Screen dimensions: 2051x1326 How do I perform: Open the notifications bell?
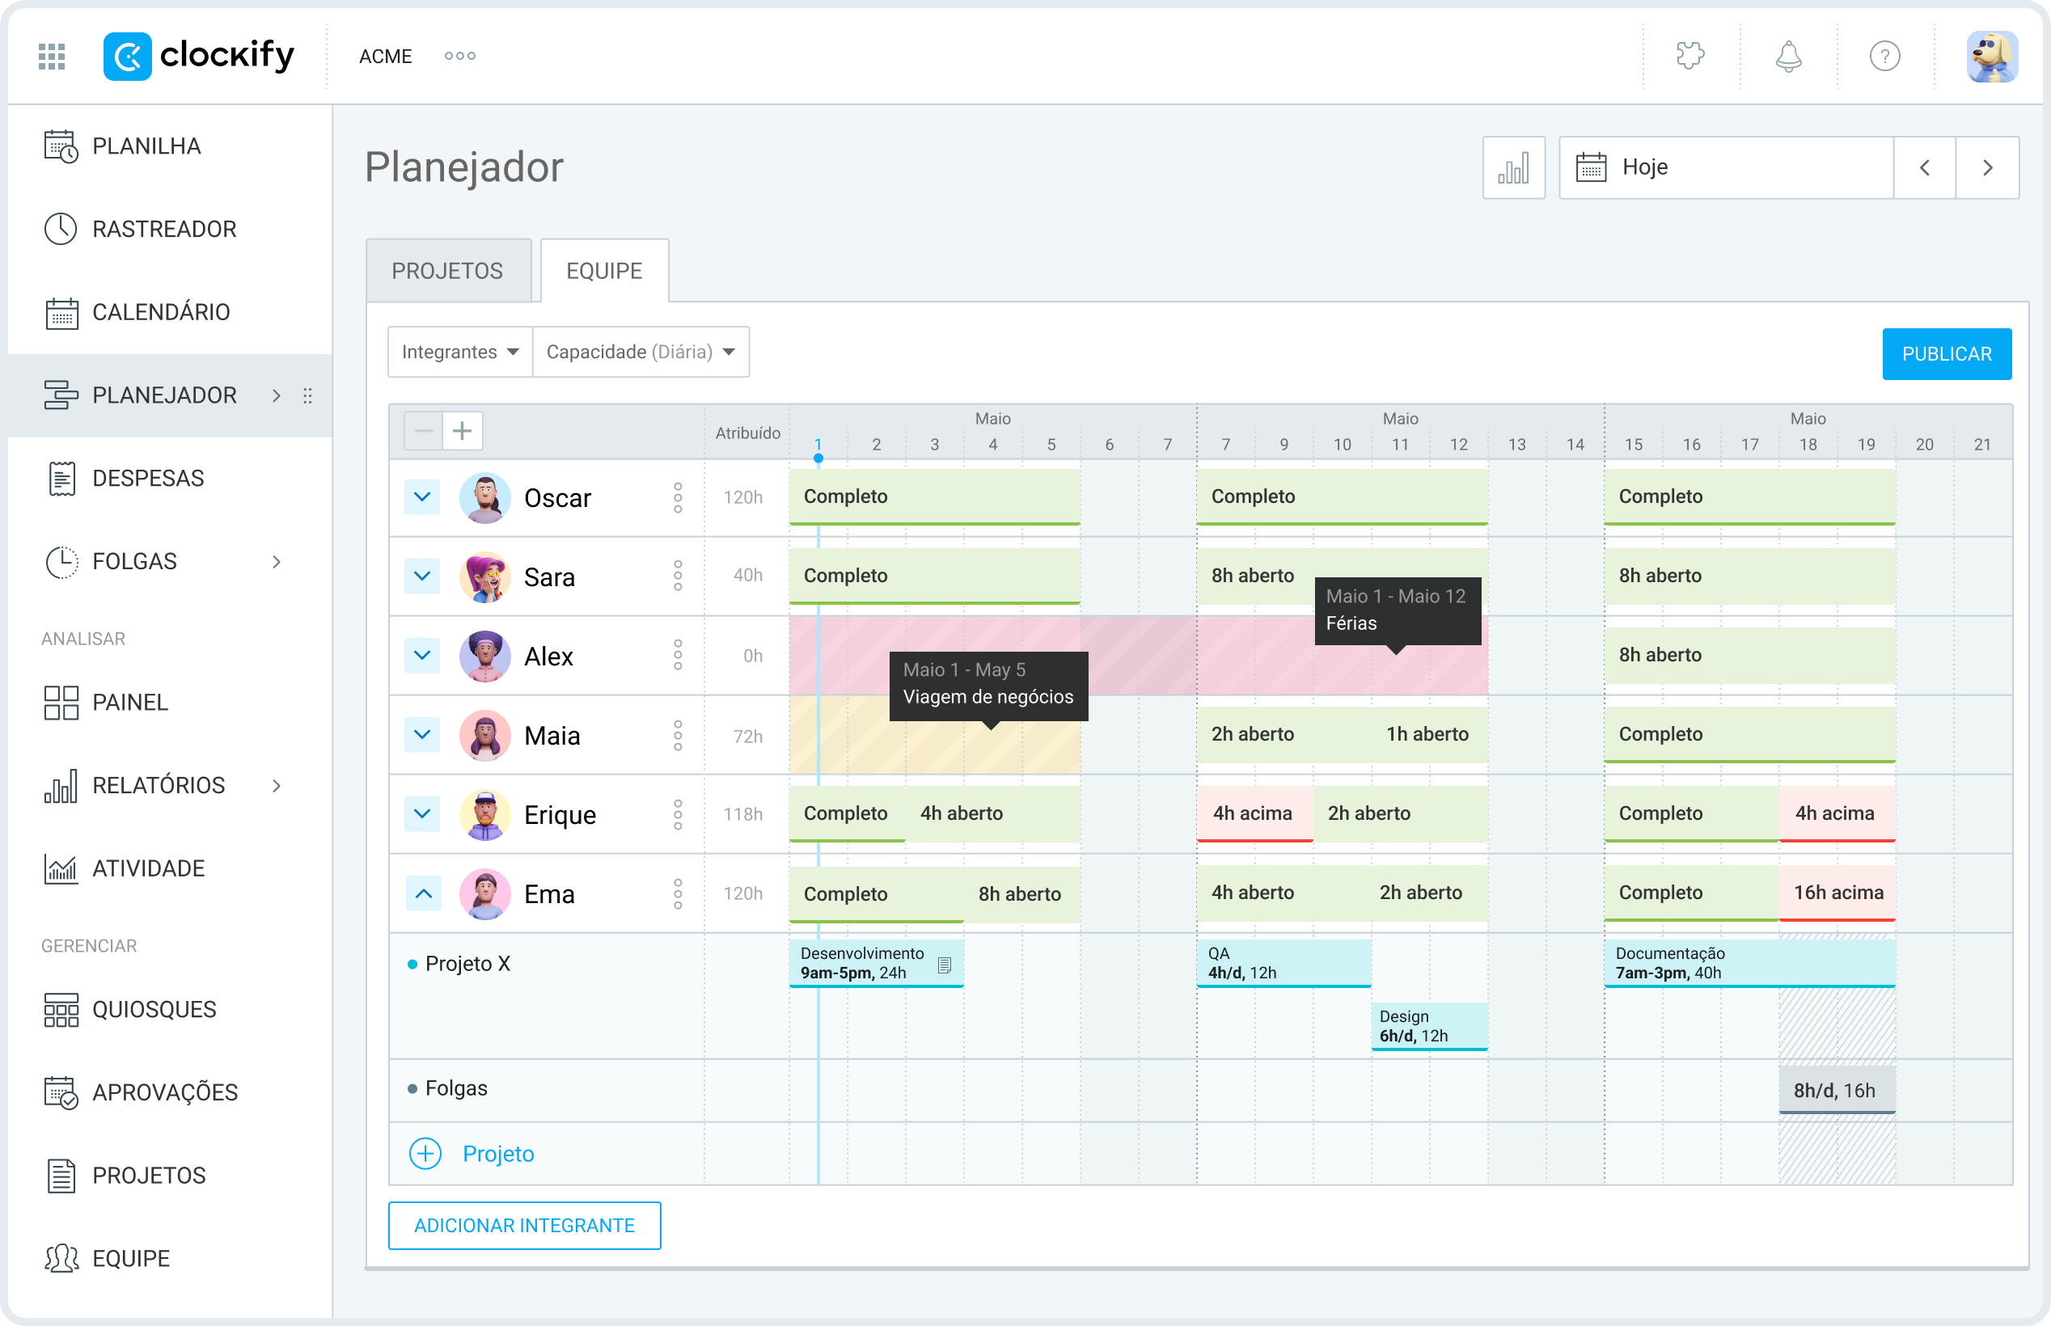[x=1787, y=56]
